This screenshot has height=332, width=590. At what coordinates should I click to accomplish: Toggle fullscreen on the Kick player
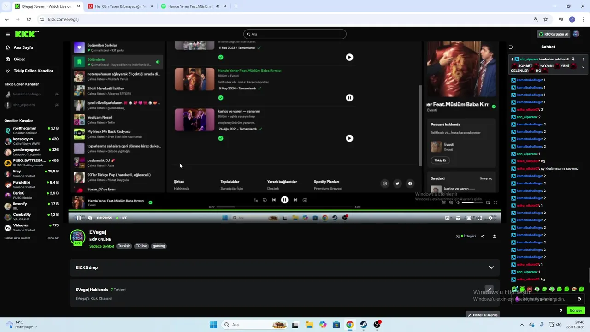coord(479,218)
